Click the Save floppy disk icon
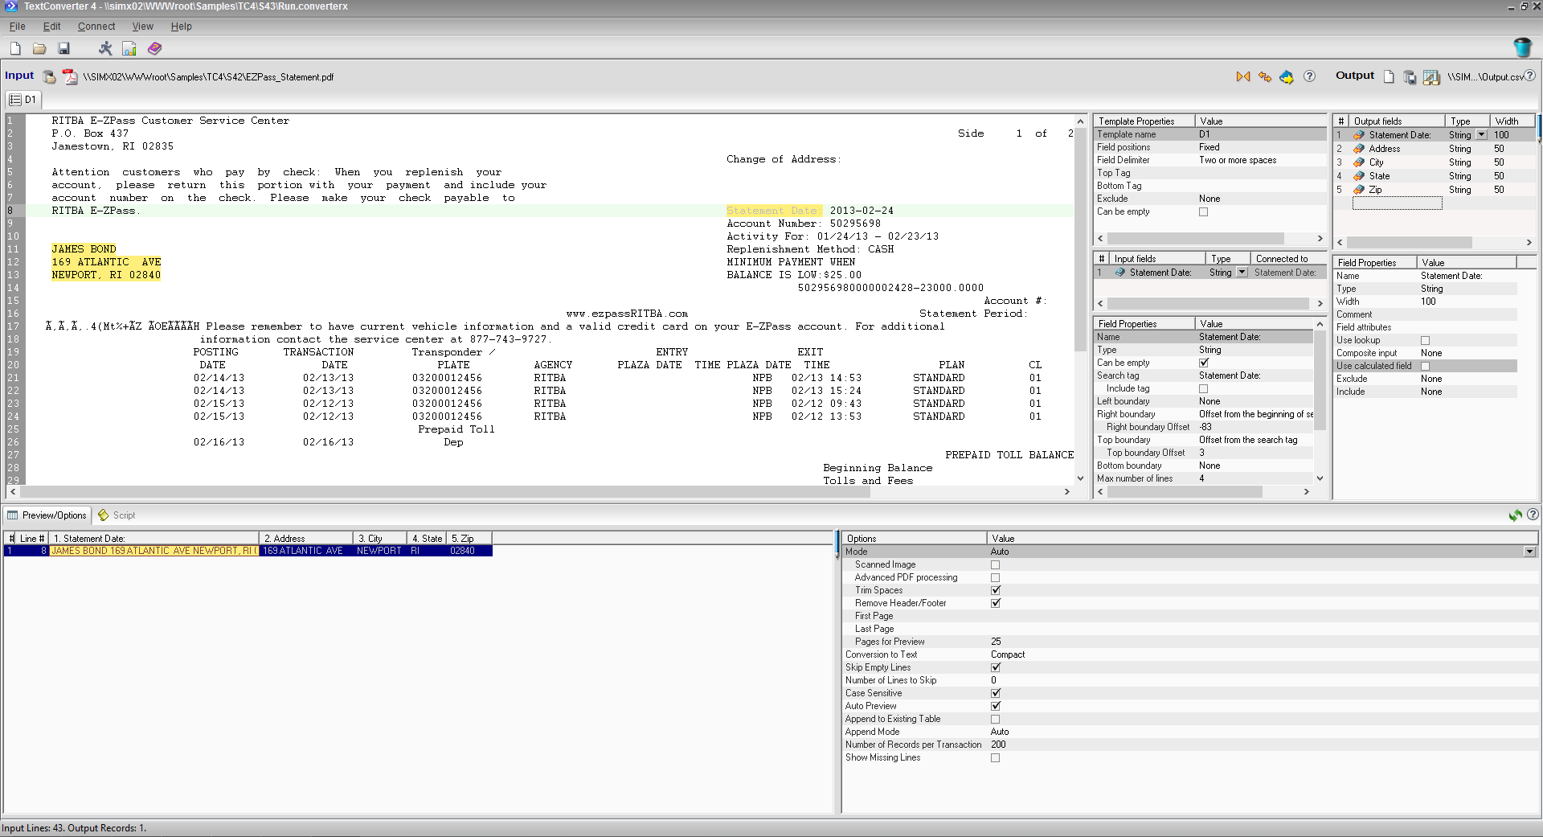Screen dimensions: 1543x837 [63, 49]
